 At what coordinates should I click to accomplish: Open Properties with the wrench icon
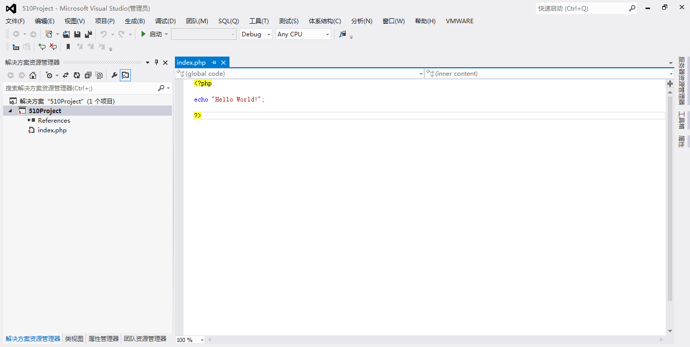114,75
